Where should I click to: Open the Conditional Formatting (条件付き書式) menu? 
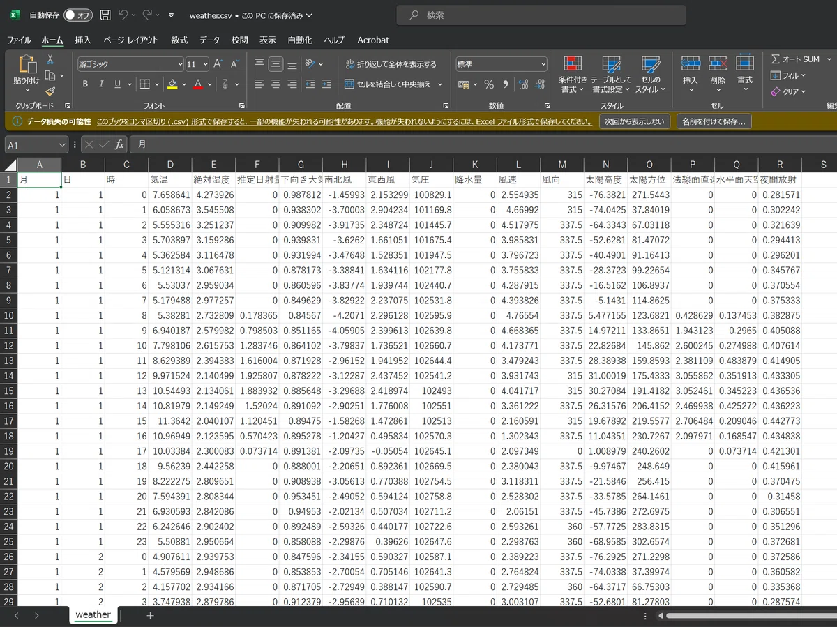pyautogui.click(x=573, y=75)
